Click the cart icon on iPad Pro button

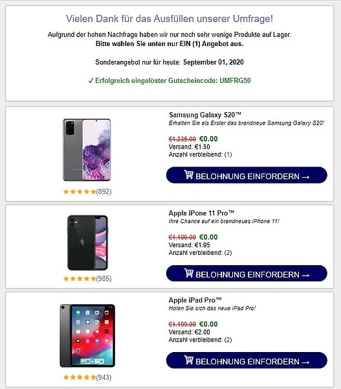pos(188,360)
